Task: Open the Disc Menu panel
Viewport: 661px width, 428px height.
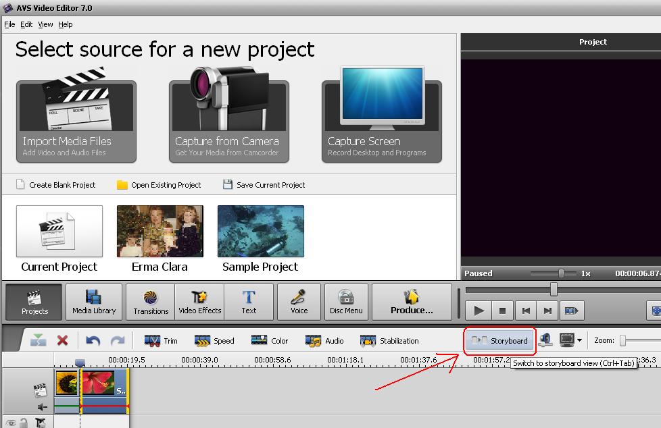Action: click(346, 302)
